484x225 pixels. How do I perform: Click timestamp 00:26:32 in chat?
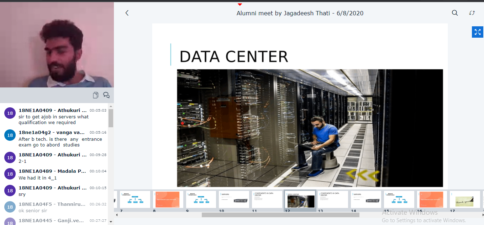coord(98,204)
